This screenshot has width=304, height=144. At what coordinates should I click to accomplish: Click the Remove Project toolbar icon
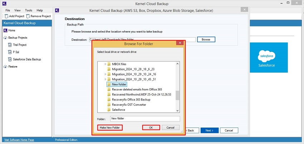click(x=28, y=16)
